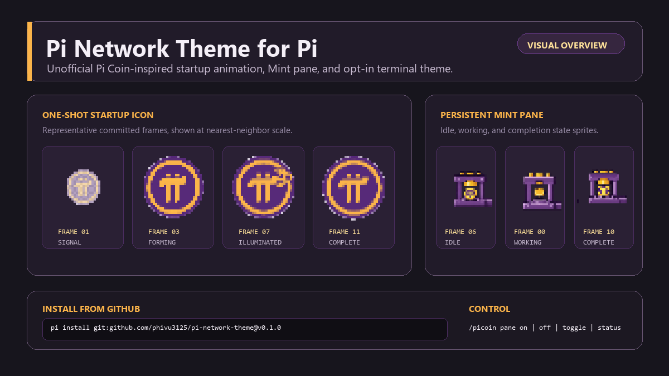Click the FRAME 11 label
Screen dimensions: 669x376
pos(345,232)
